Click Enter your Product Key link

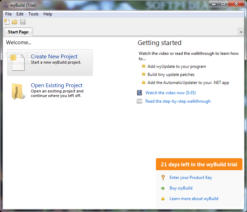tap(191, 178)
